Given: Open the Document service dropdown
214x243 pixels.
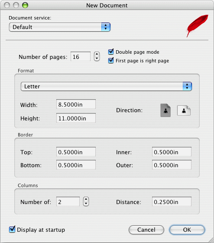Looking at the screenshot, I should (60, 27).
